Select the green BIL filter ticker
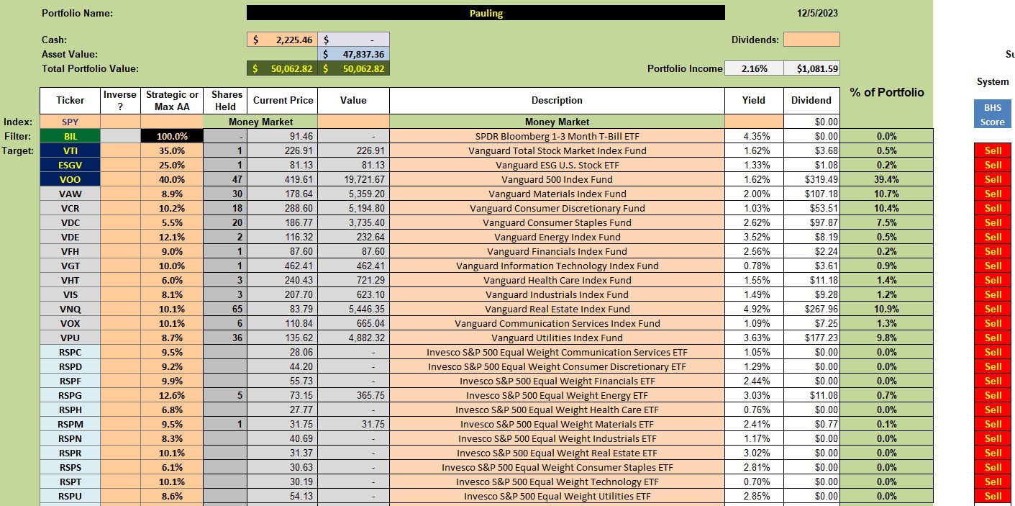Viewport: 1015px width, 506px height. [70, 136]
